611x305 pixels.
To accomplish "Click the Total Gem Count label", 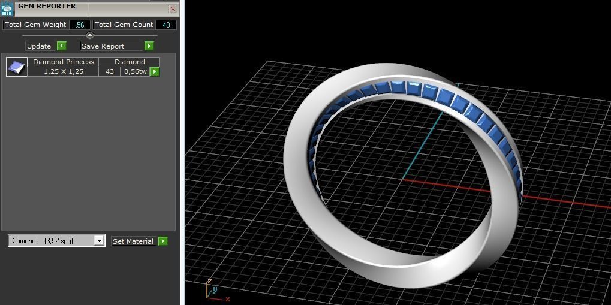I will coord(124,25).
